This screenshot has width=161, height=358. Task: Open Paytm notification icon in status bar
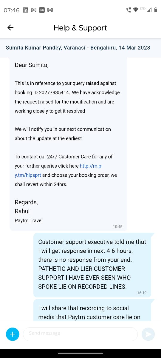(x=42, y=10)
